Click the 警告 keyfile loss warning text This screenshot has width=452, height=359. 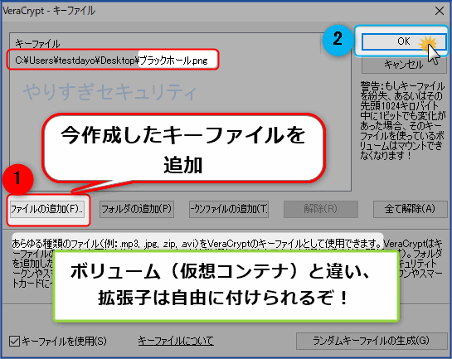pos(402,120)
